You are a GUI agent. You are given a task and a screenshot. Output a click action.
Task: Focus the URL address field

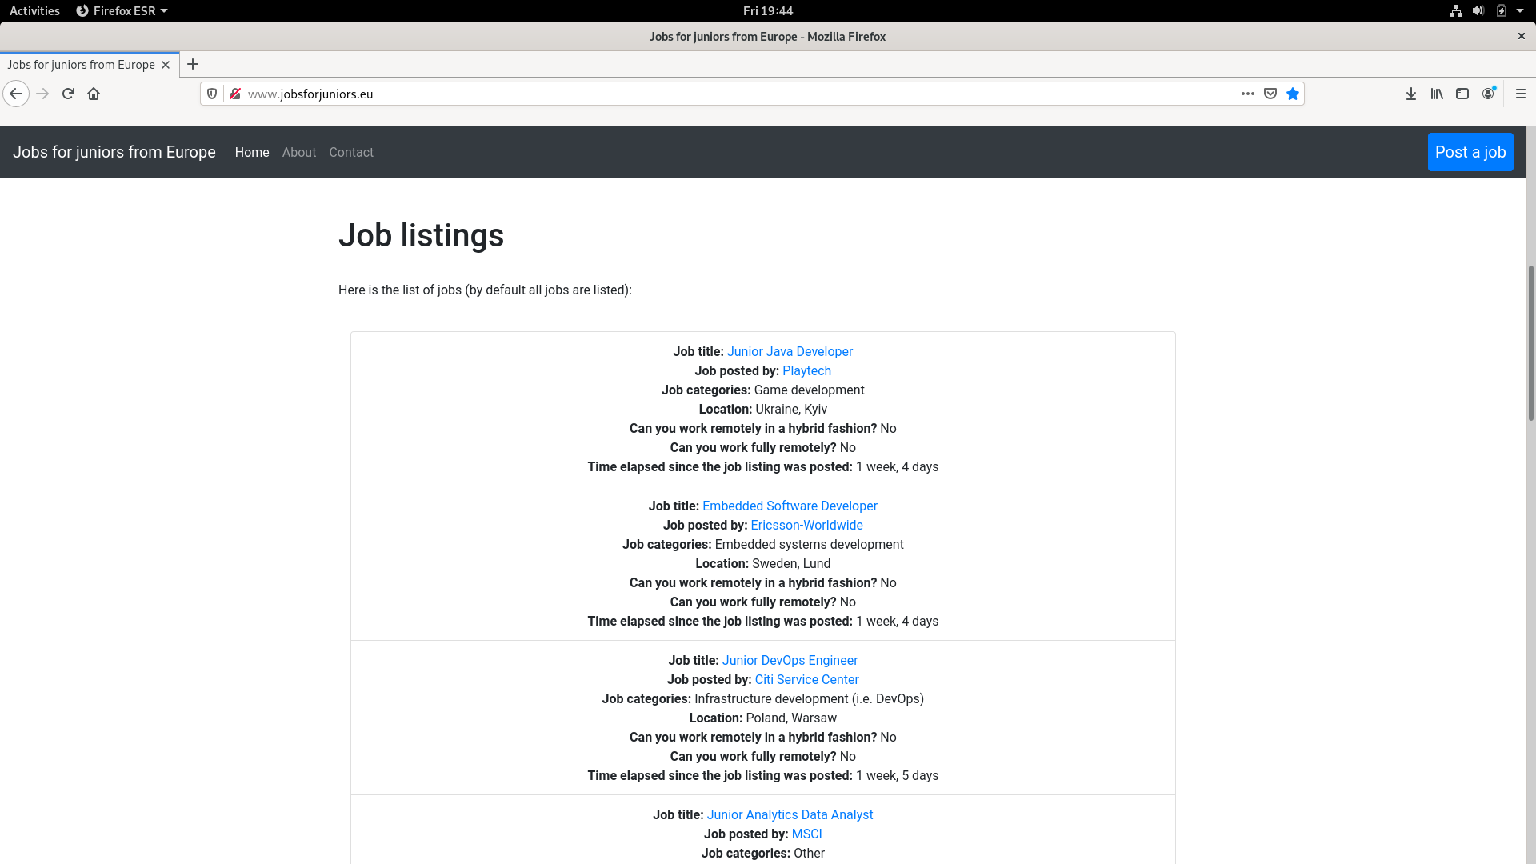pos(736,94)
